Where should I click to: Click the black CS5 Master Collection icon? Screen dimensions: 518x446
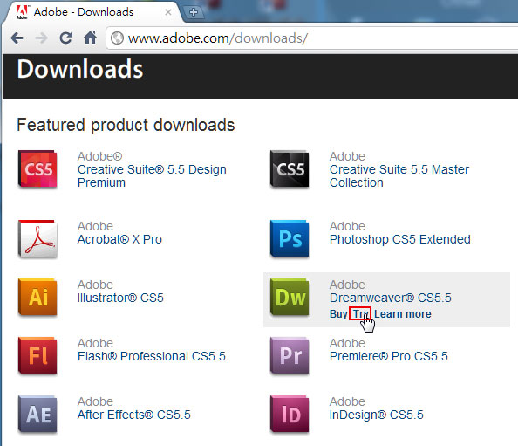coord(290,169)
